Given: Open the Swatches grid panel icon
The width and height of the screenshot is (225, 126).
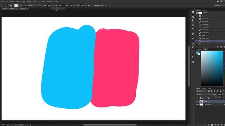Looking at the screenshot, I should 193,62.
